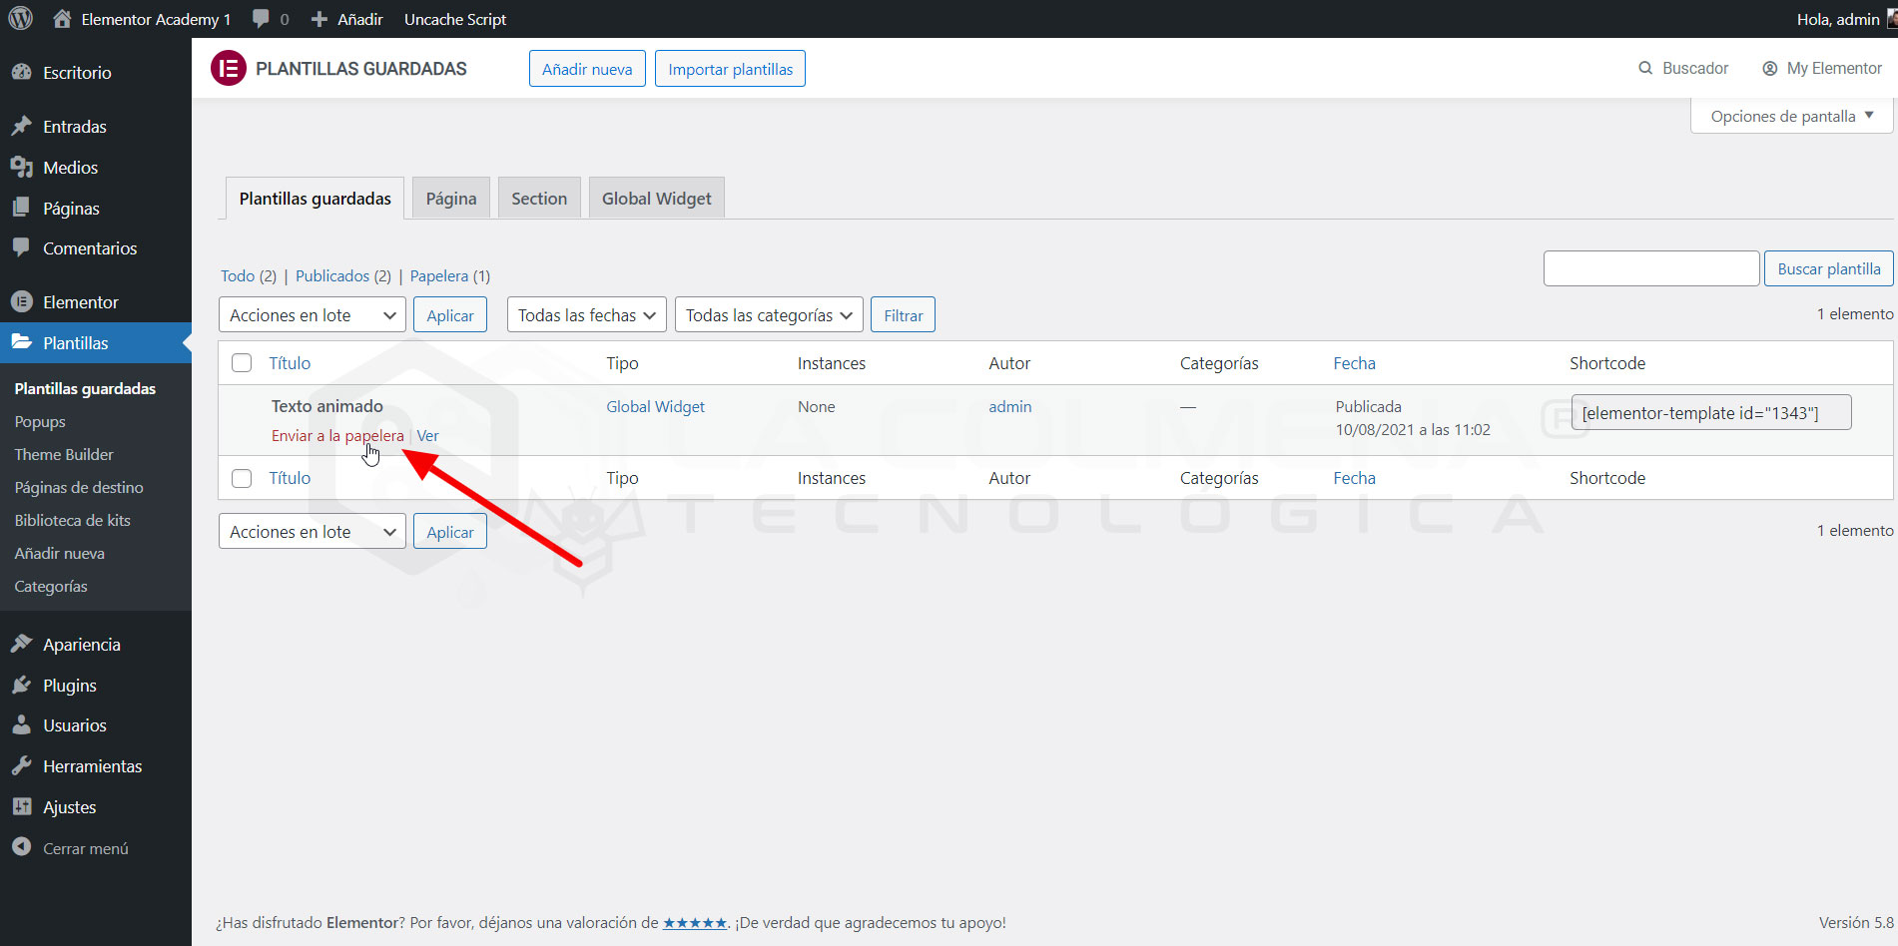Click the comments bubble icon in admin bar
The image size is (1898, 946).
tap(262, 19)
